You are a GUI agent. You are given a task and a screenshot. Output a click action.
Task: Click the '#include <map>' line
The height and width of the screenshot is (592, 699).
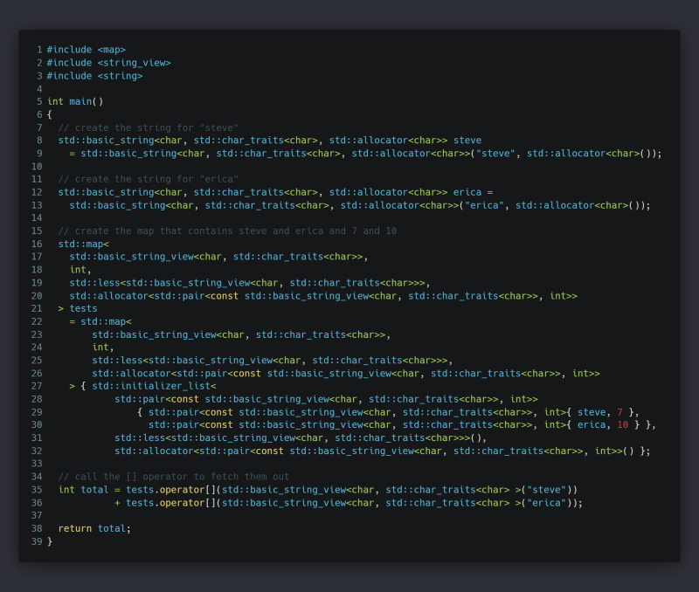tap(87, 50)
